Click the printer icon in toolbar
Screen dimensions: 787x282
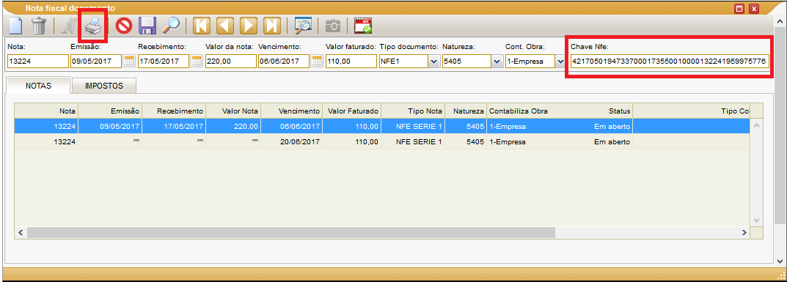(x=93, y=26)
